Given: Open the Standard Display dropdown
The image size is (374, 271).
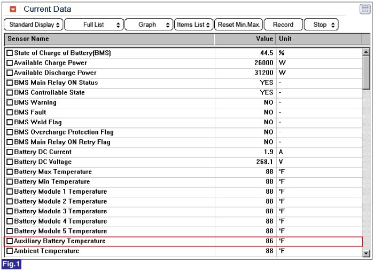Looking at the screenshot, I should coord(33,25).
